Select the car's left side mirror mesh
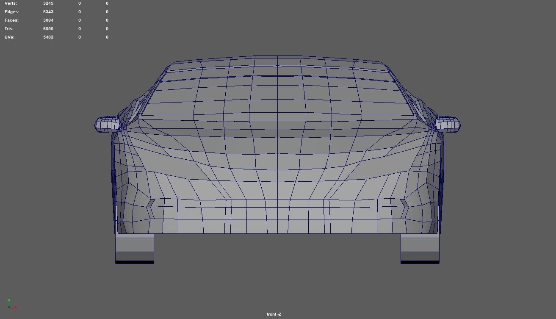 pos(107,124)
